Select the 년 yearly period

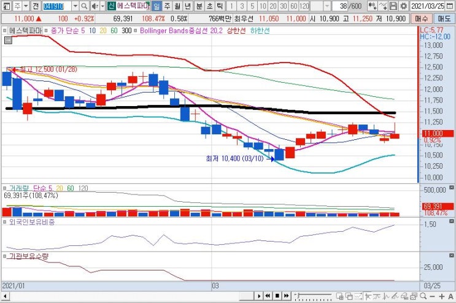coord(188,6)
